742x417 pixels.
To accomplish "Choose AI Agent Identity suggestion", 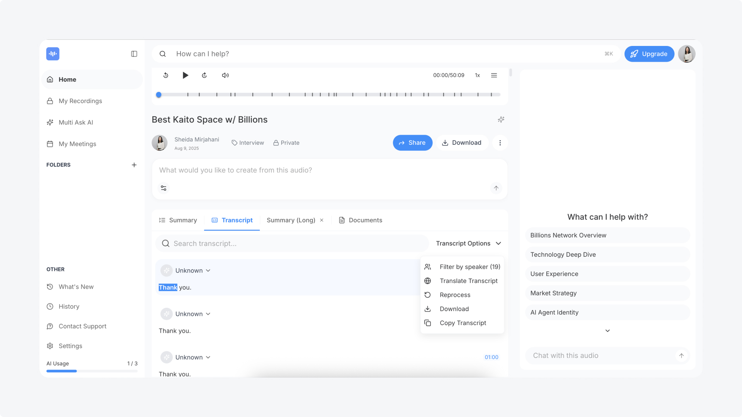I will [x=608, y=313].
